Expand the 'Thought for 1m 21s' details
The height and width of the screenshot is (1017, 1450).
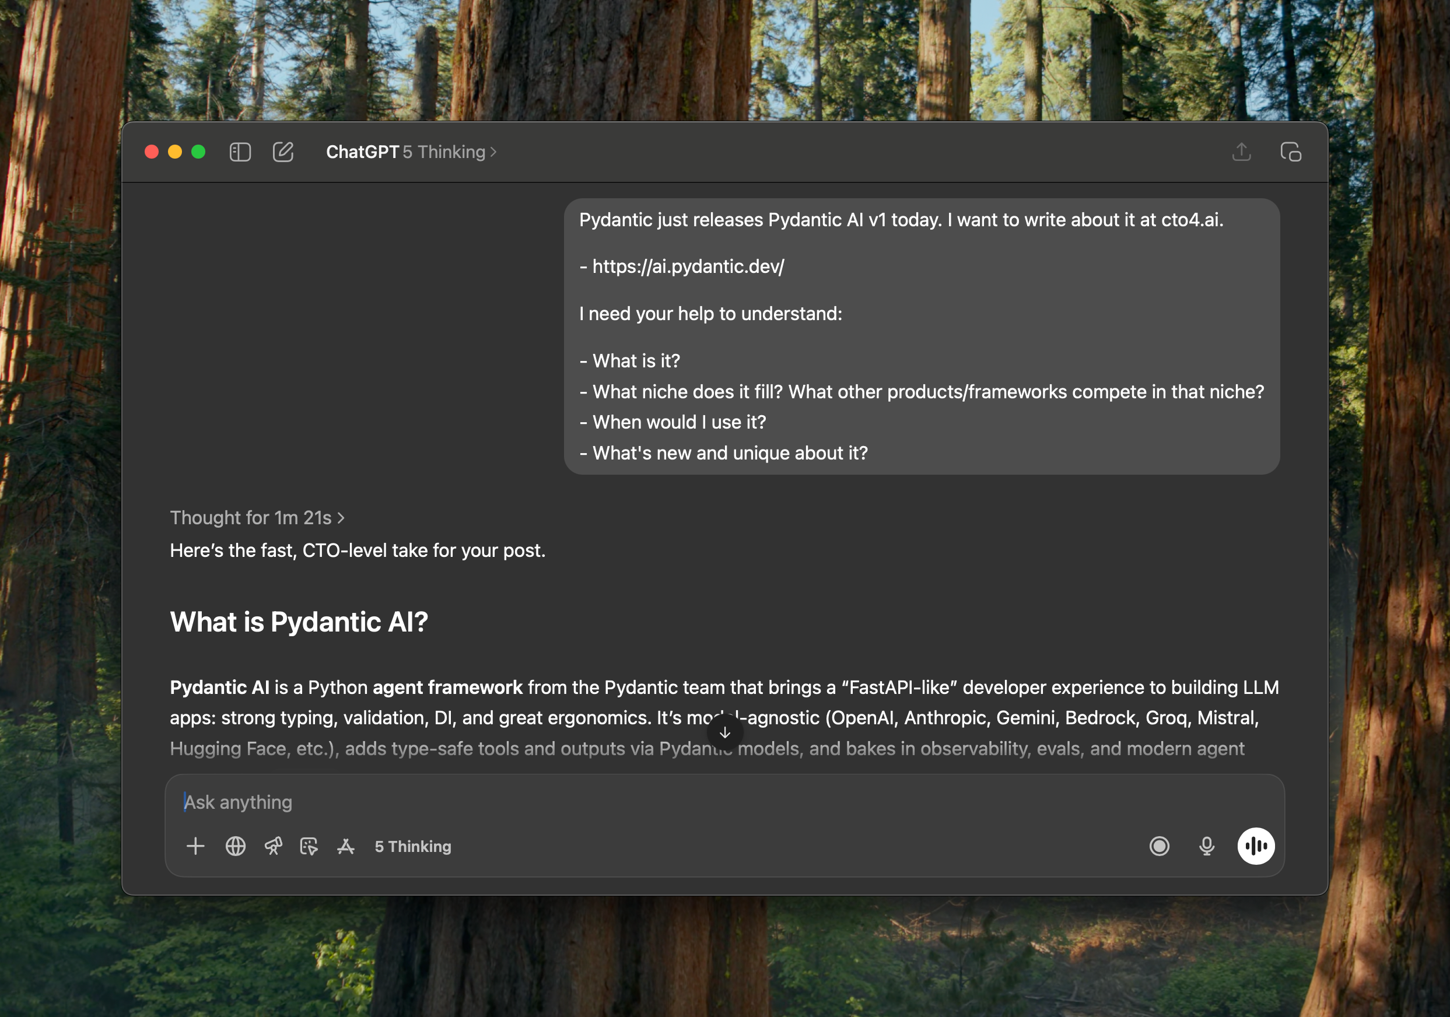tap(257, 518)
